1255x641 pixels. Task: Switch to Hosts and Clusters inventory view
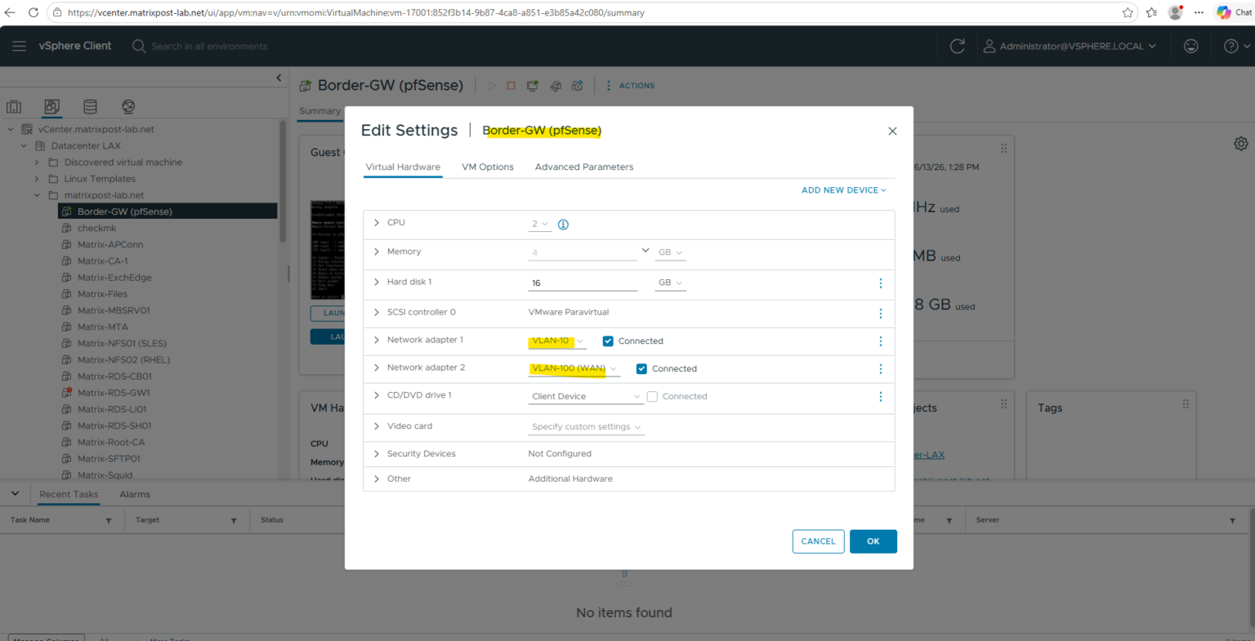click(14, 106)
